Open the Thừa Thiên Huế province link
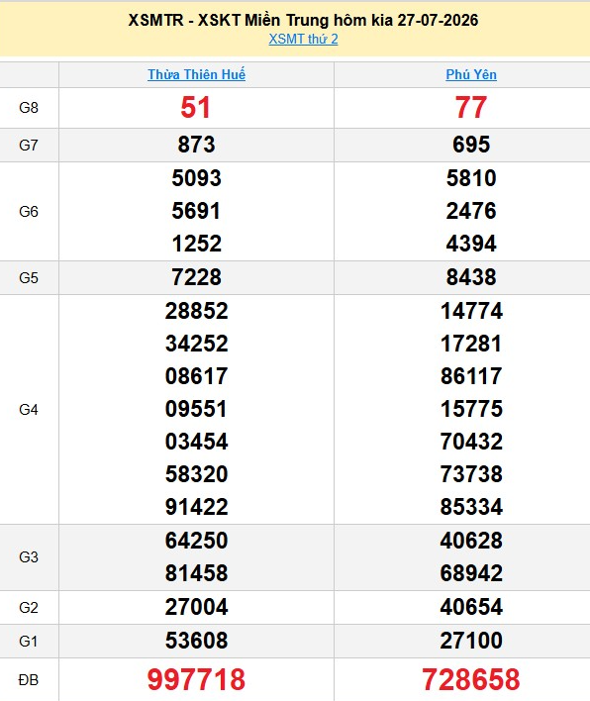This screenshot has width=590, height=701. tap(196, 74)
